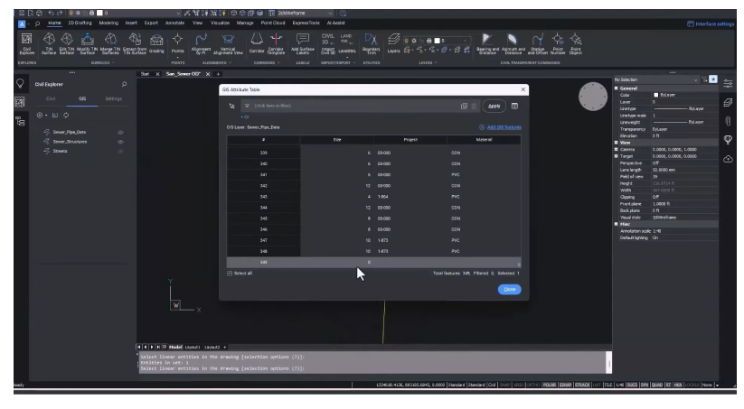Open the filter funnel dropdown in GIS dialog
Image resolution: width=744 pixels, height=409 pixels.
[x=247, y=107]
